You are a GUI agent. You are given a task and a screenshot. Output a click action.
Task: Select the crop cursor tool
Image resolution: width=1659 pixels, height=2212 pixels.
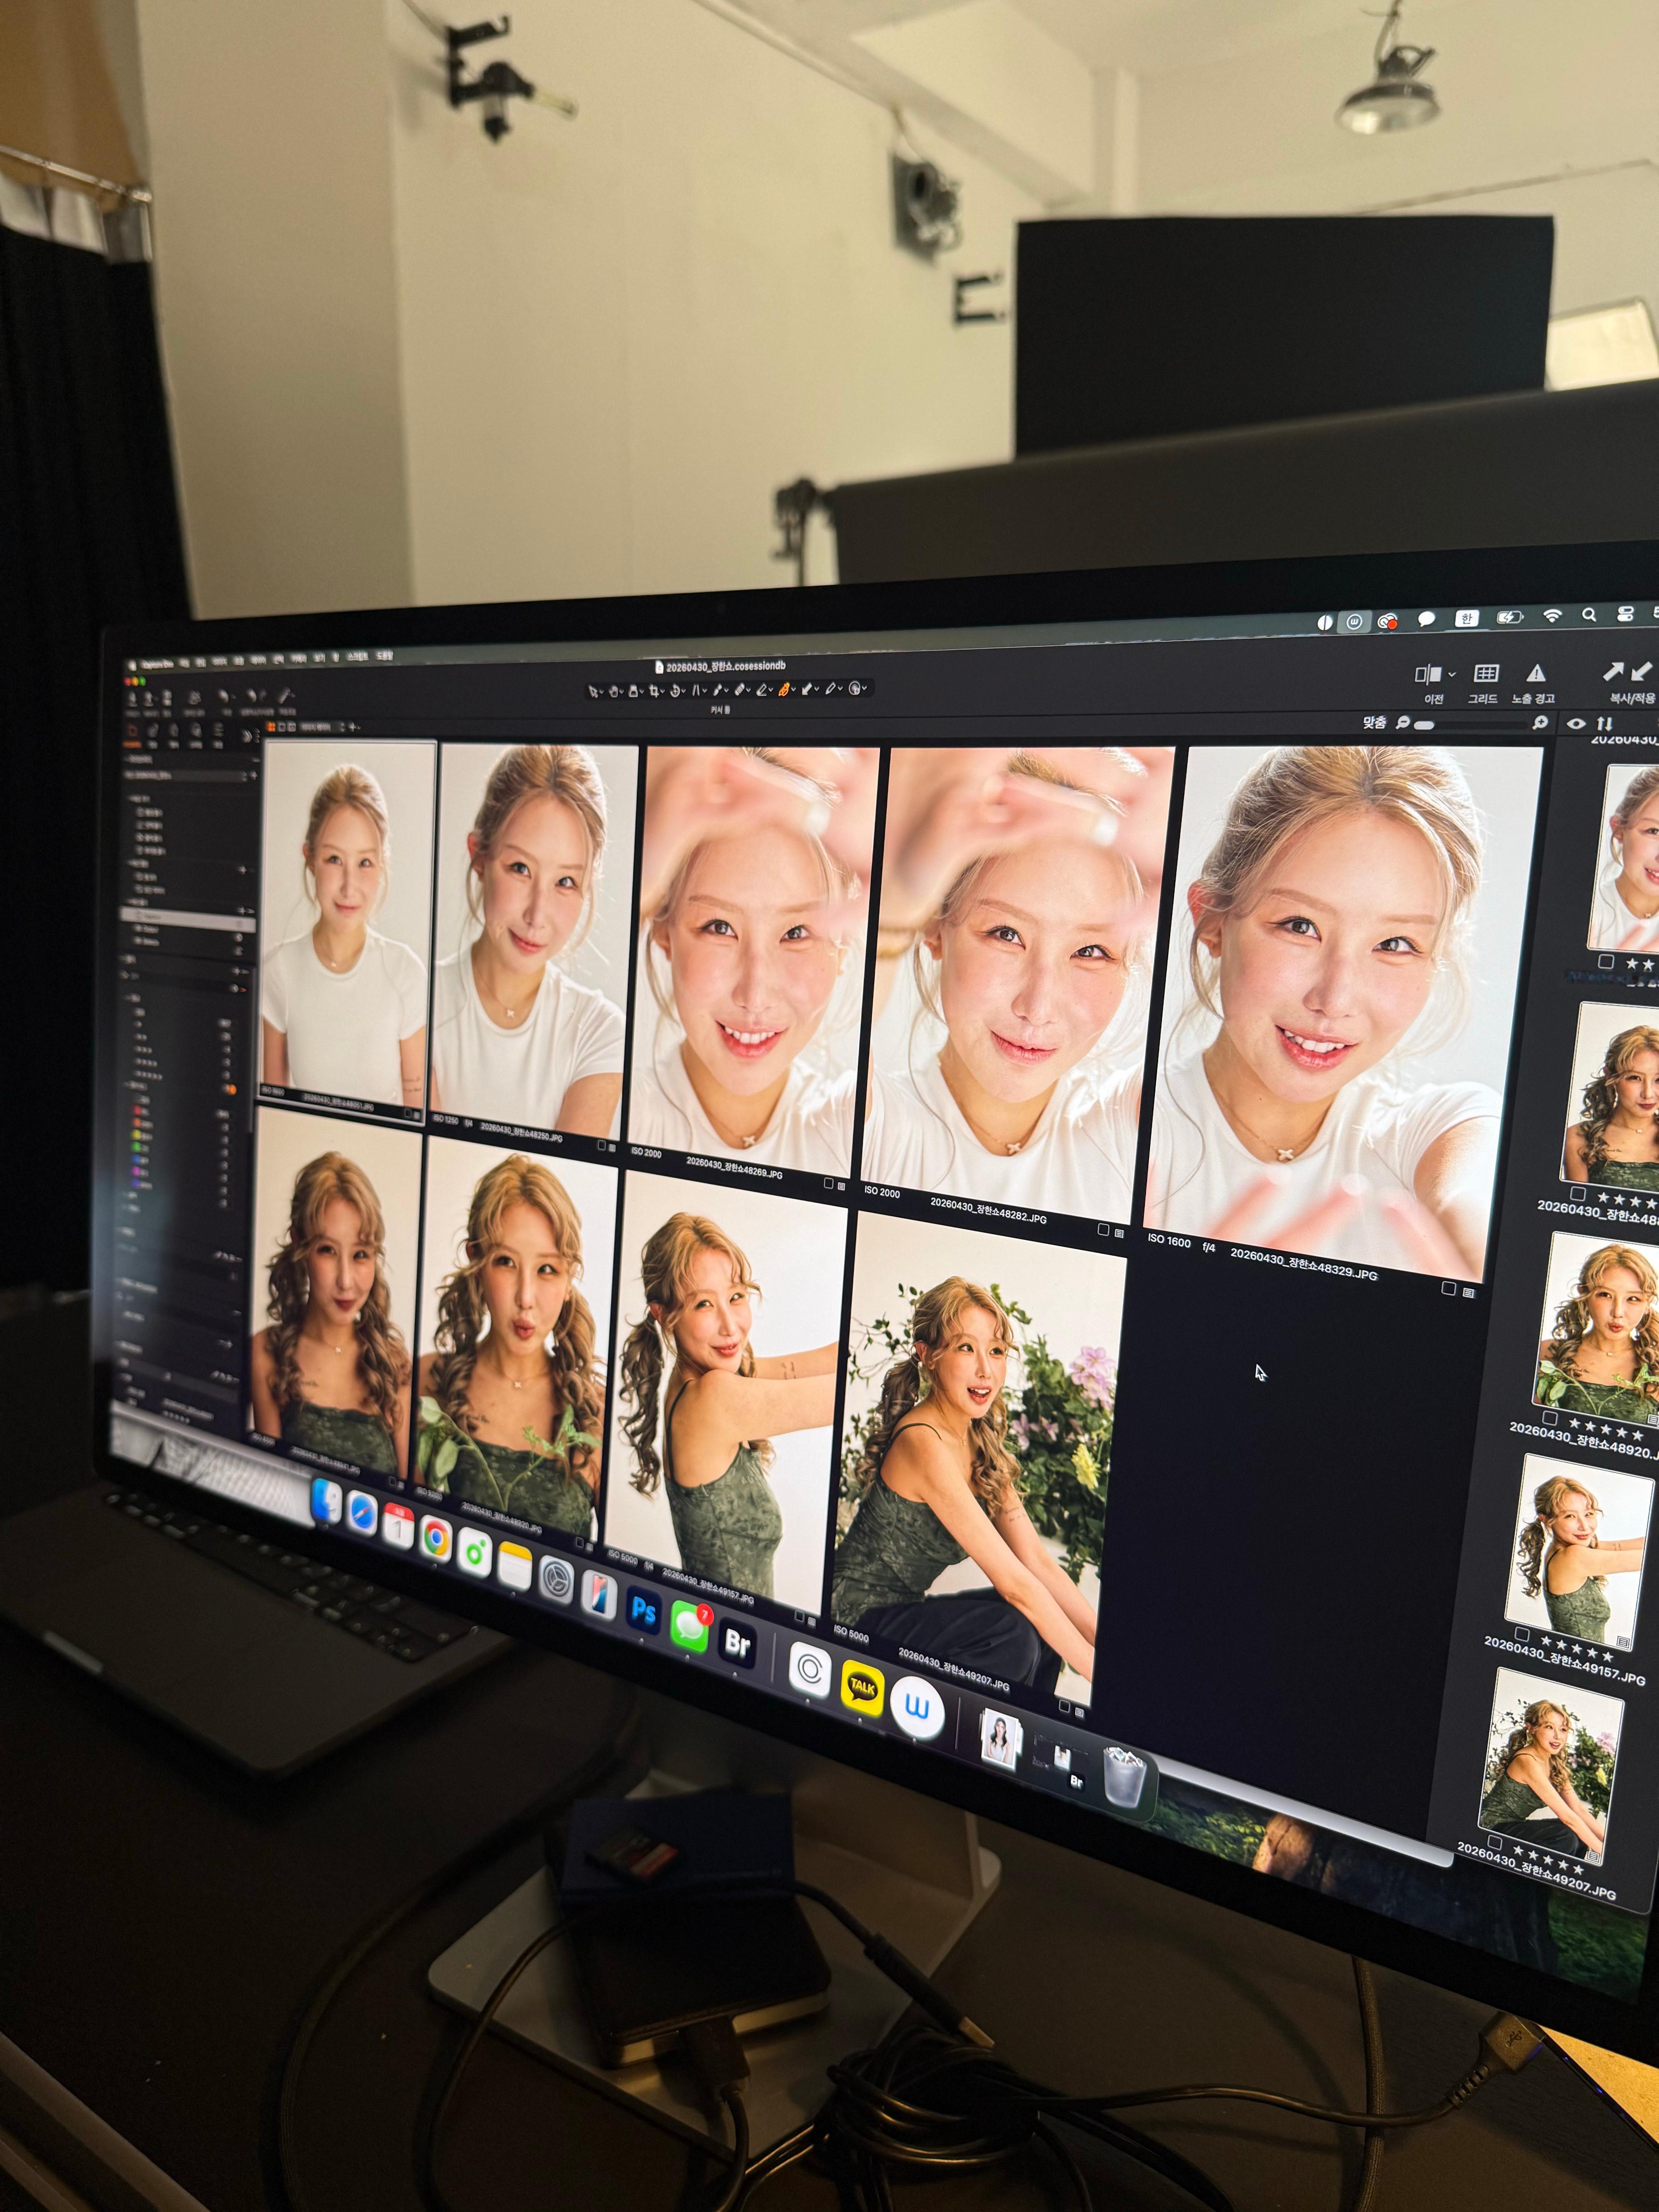(655, 691)
